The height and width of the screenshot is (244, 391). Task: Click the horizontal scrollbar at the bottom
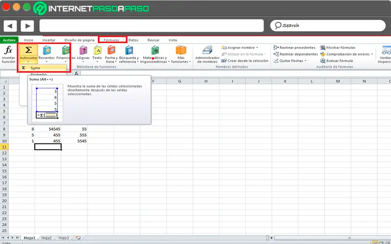pos(332,238)
